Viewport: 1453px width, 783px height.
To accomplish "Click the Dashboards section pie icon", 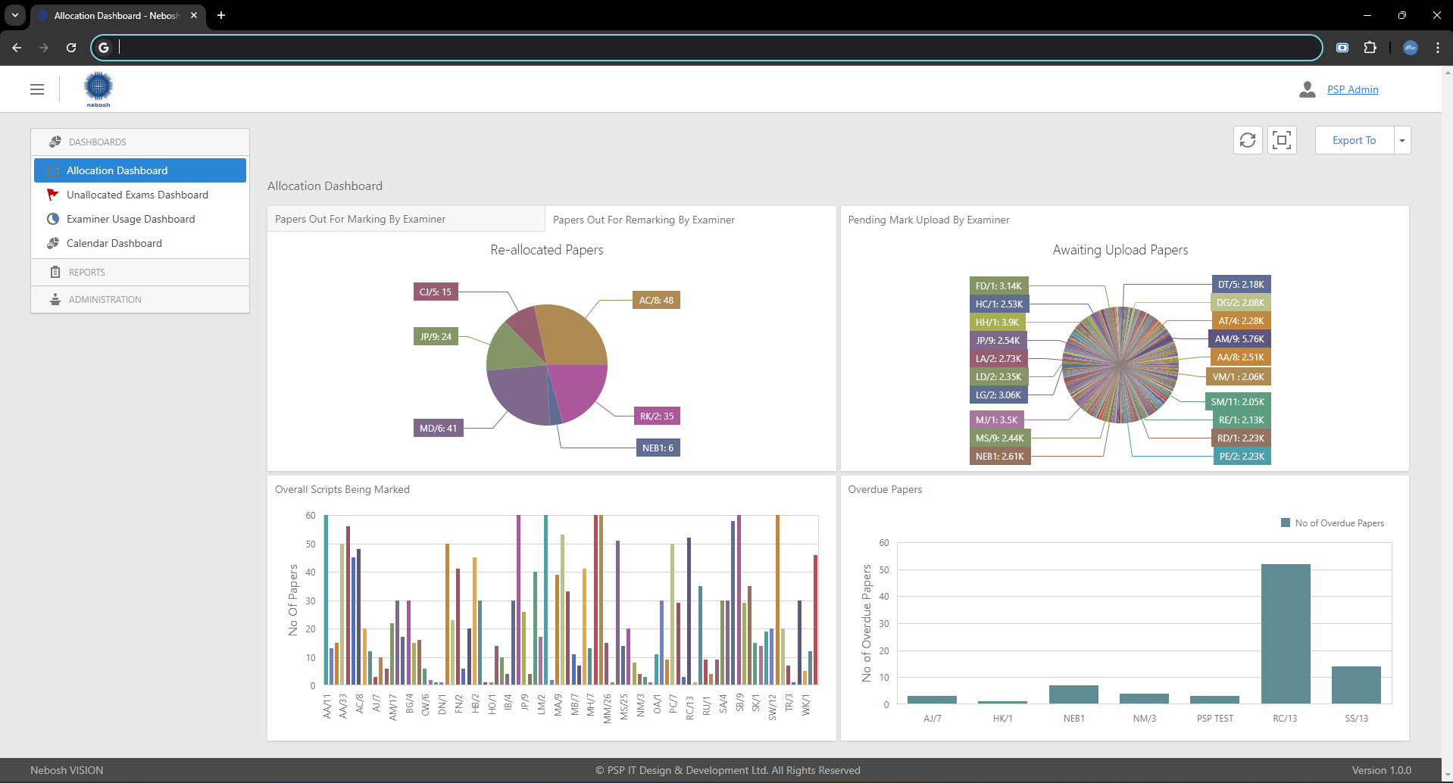I will click(x=55, y=142).
